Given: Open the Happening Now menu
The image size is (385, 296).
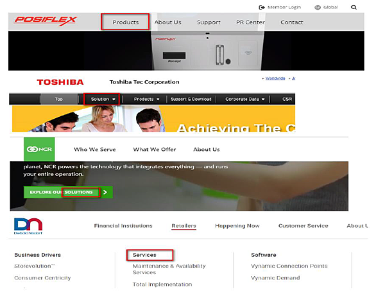Looking at the screenshot, I should [x=237, y=226].
